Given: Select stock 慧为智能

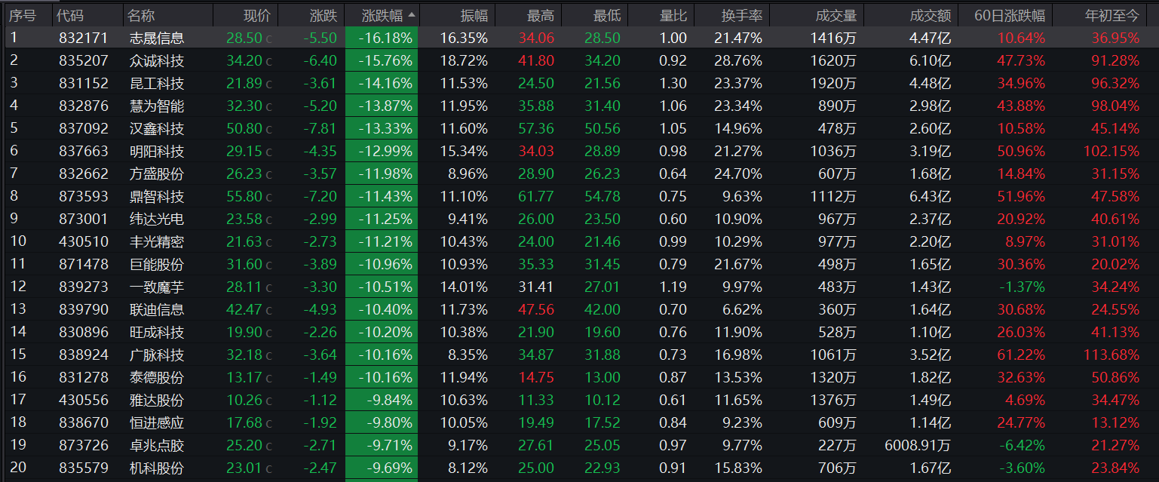Looking at the screenshot, I should coord(157,106).
